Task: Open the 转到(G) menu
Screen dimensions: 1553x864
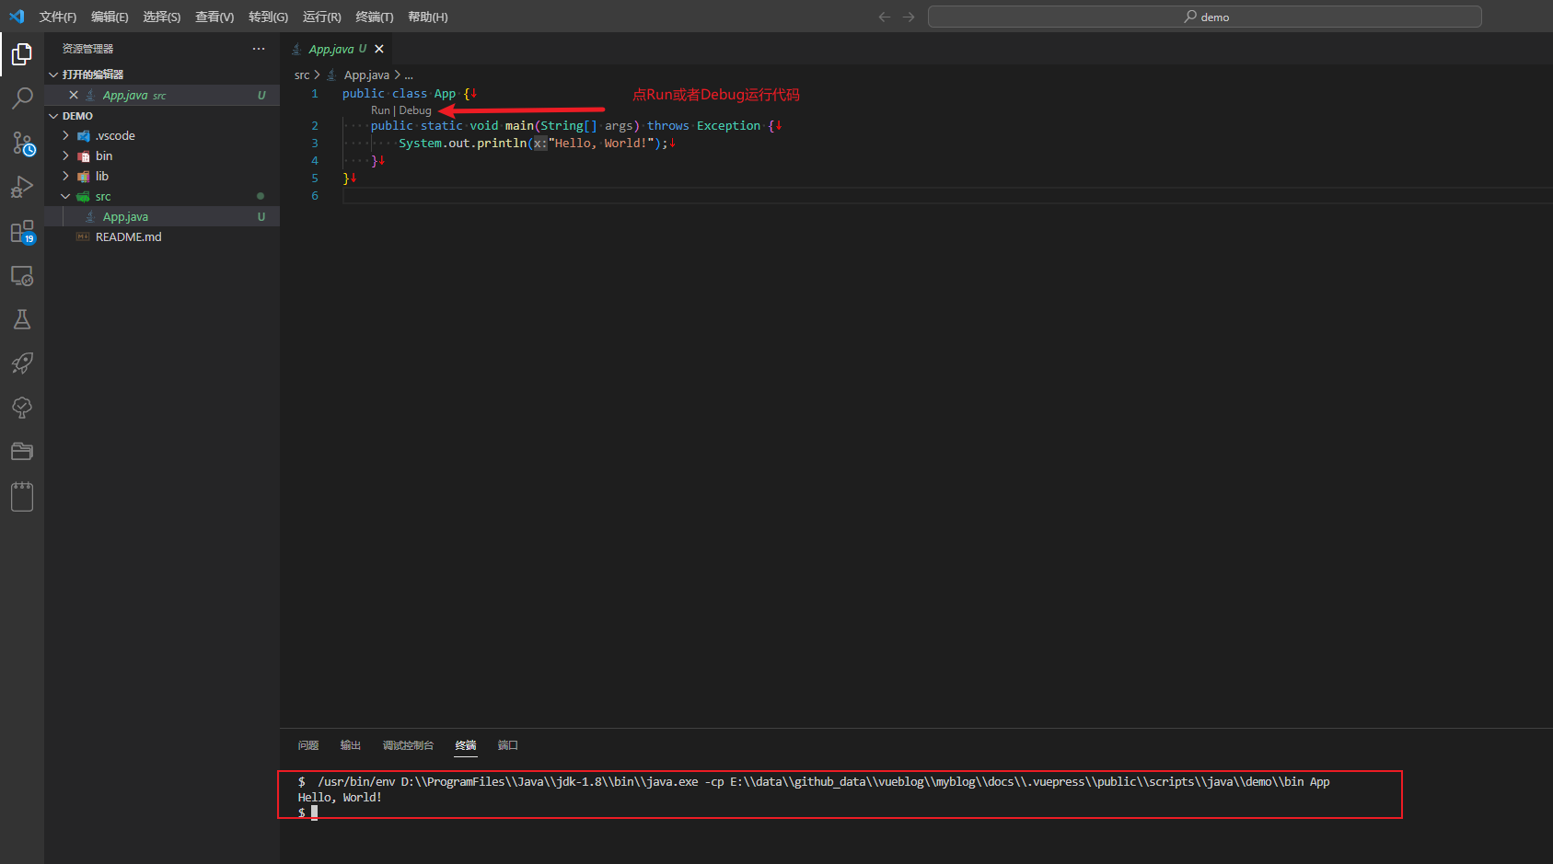Action: 268,17
